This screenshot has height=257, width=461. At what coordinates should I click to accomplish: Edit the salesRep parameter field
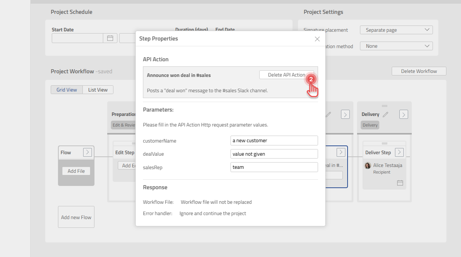(x=274, y=167)
